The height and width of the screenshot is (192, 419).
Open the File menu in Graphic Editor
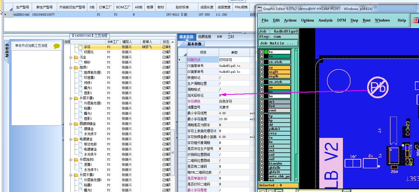[x=265, y=20]
